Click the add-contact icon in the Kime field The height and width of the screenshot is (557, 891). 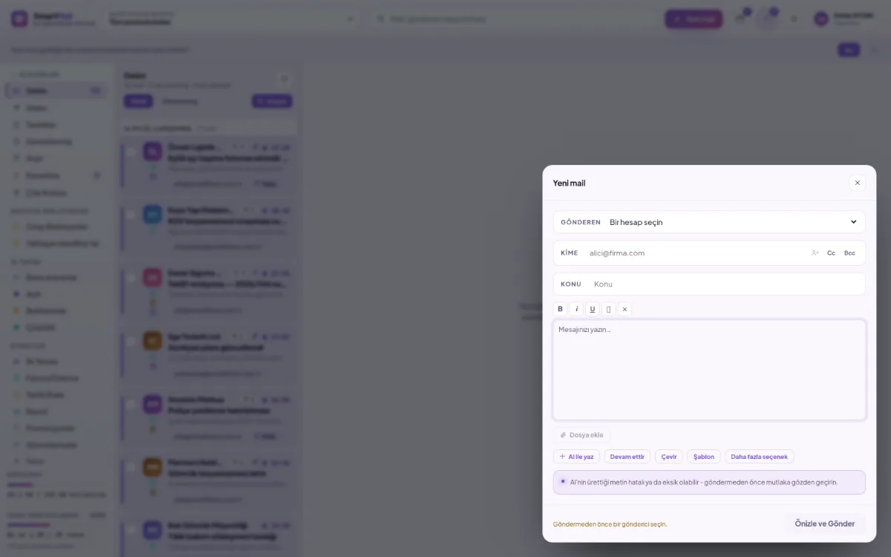pos(815,253)
